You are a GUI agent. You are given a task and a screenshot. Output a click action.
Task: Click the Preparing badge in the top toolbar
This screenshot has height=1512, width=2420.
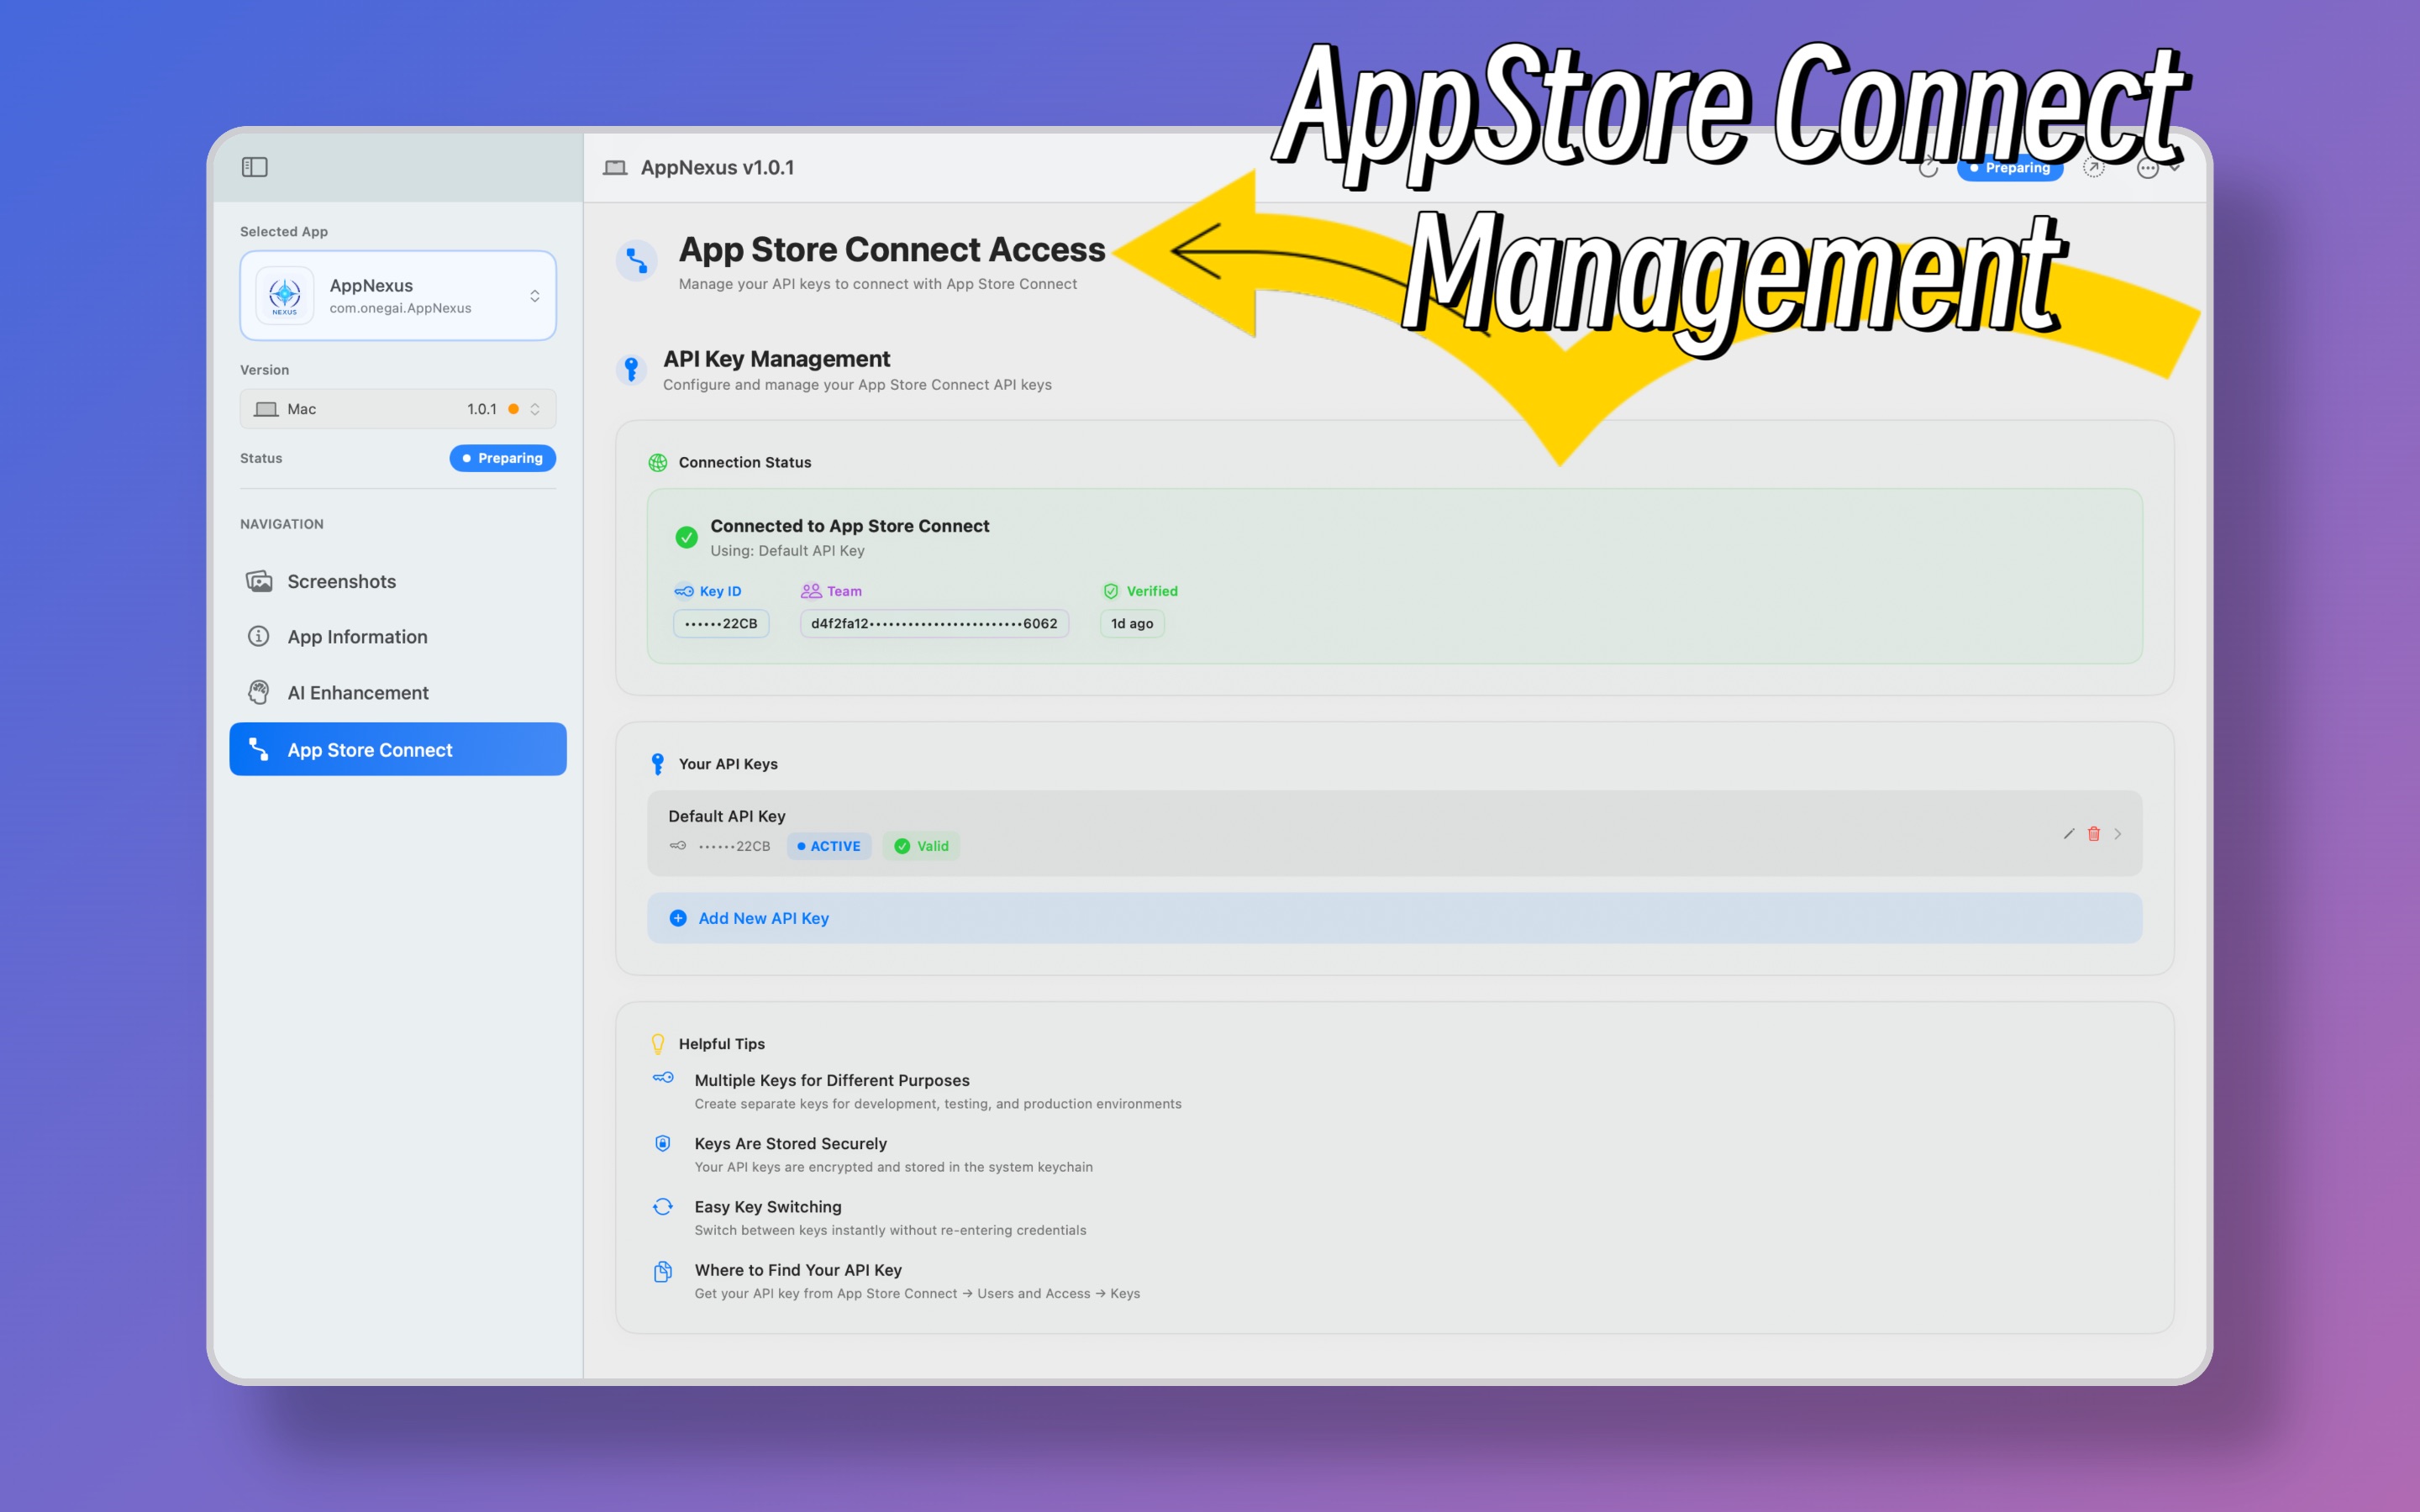point(2010,168)
